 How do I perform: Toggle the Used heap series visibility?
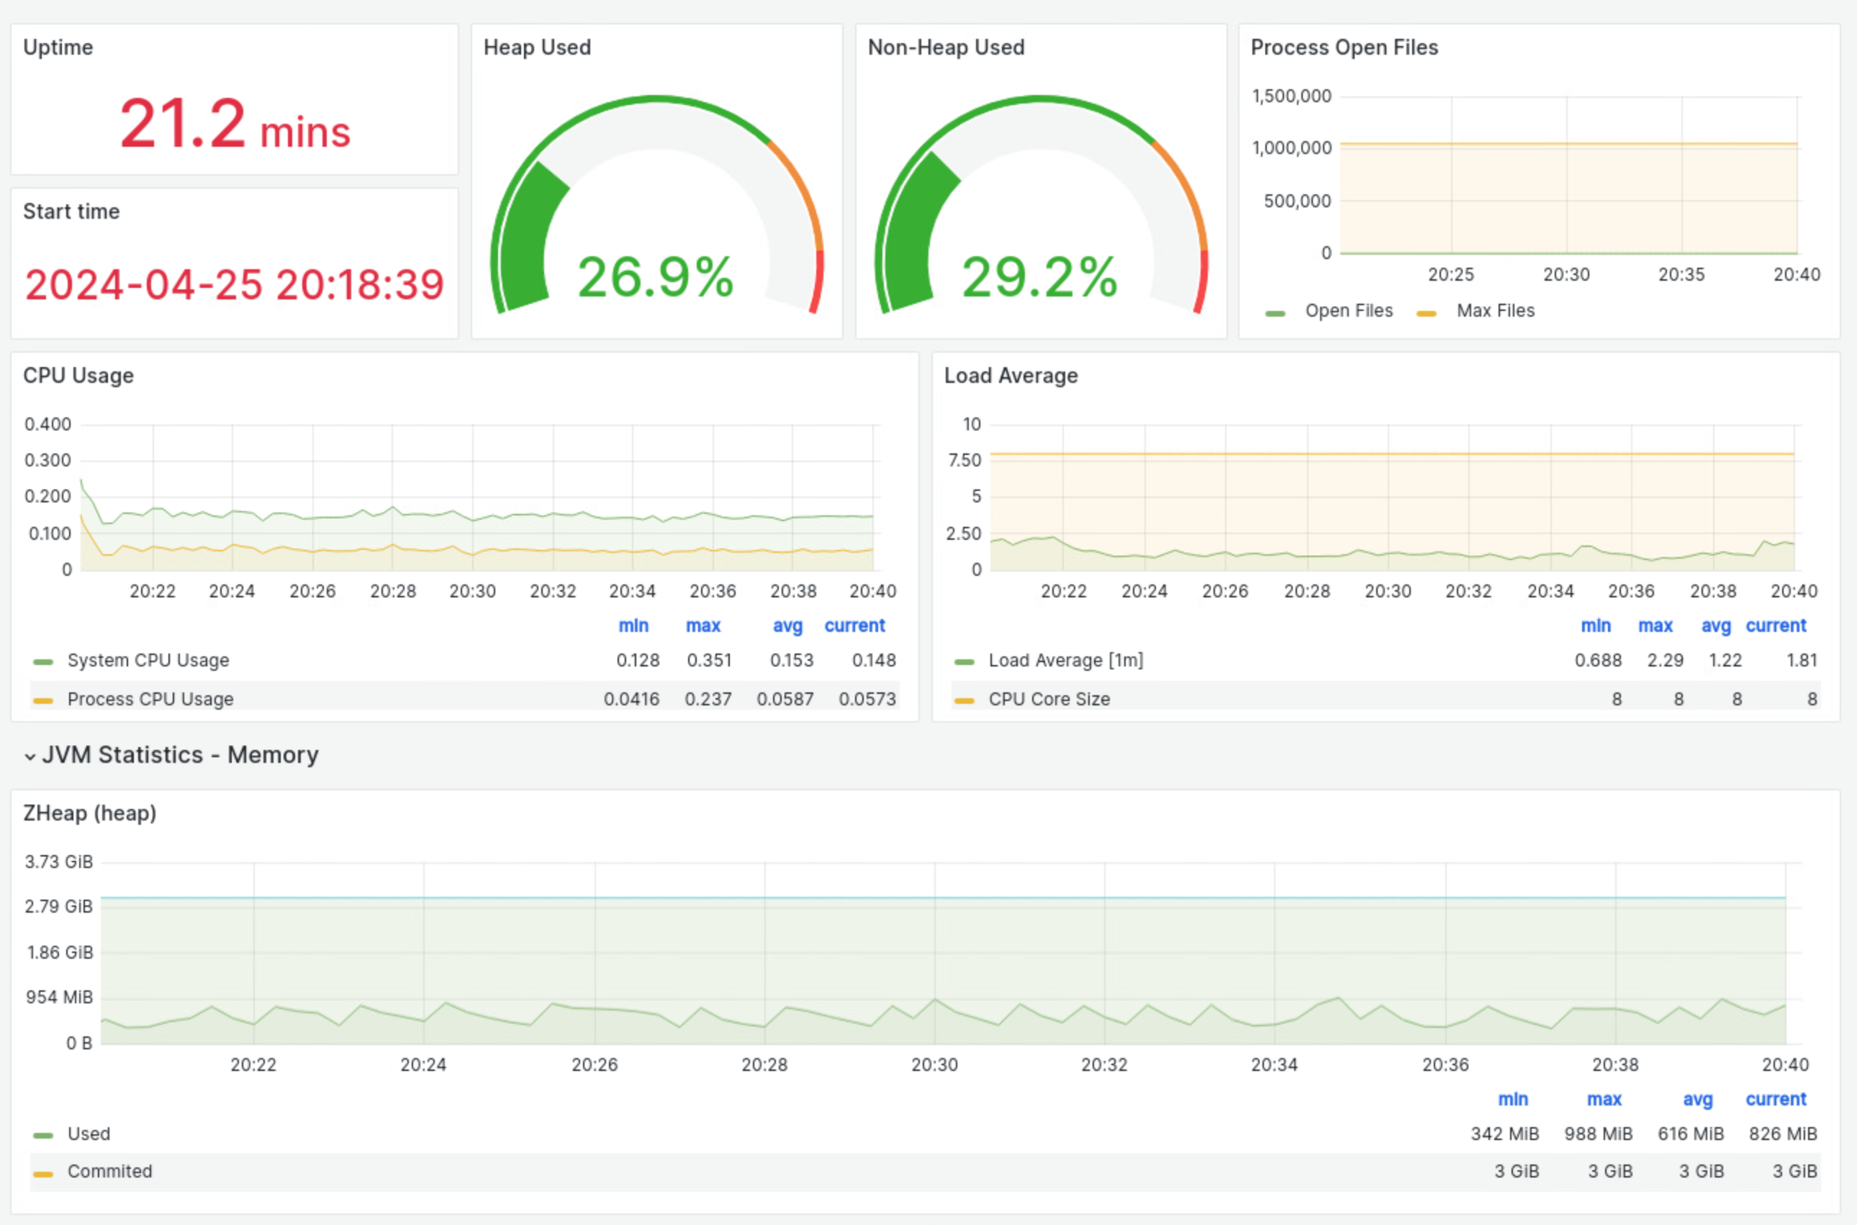(89, 1133)
